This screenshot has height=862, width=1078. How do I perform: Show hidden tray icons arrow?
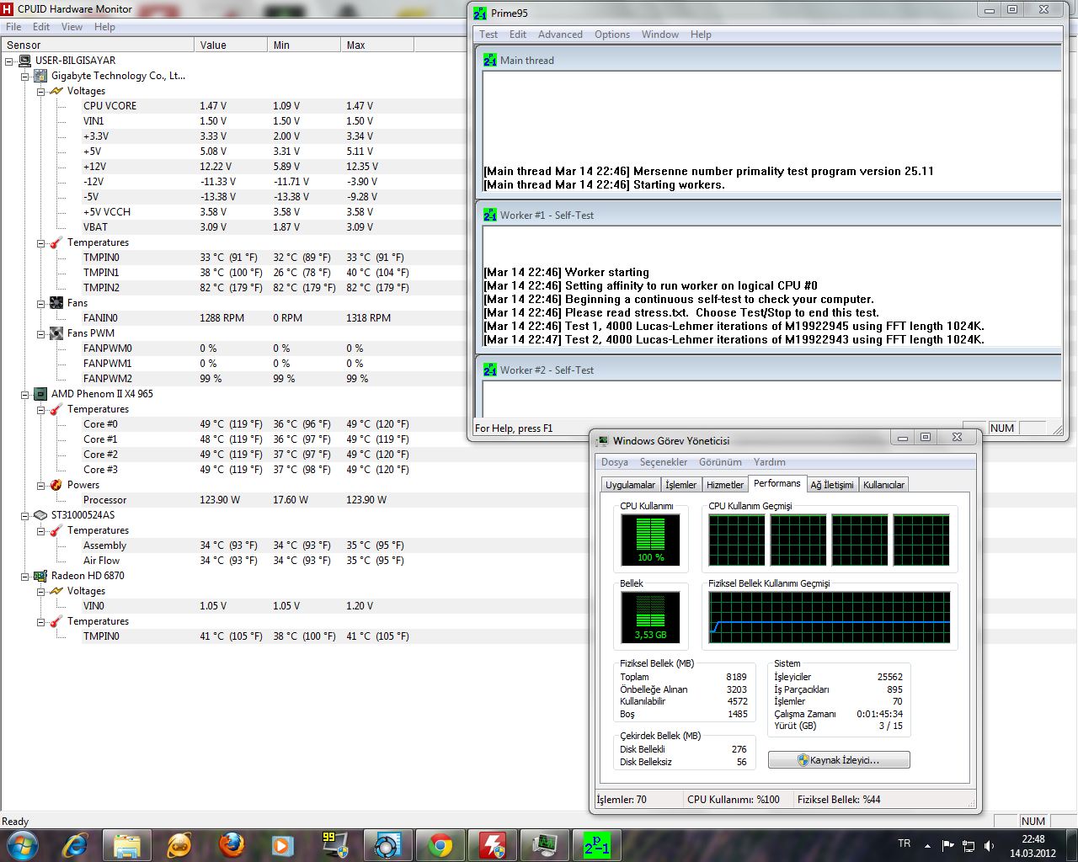point(927,845)
